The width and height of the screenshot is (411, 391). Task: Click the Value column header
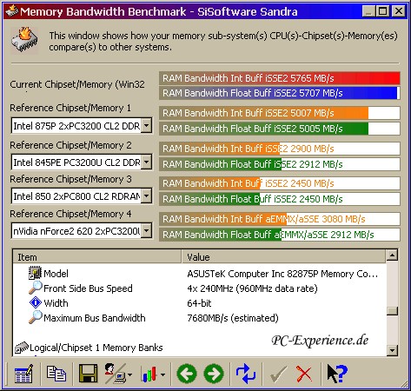coord(284,257)
